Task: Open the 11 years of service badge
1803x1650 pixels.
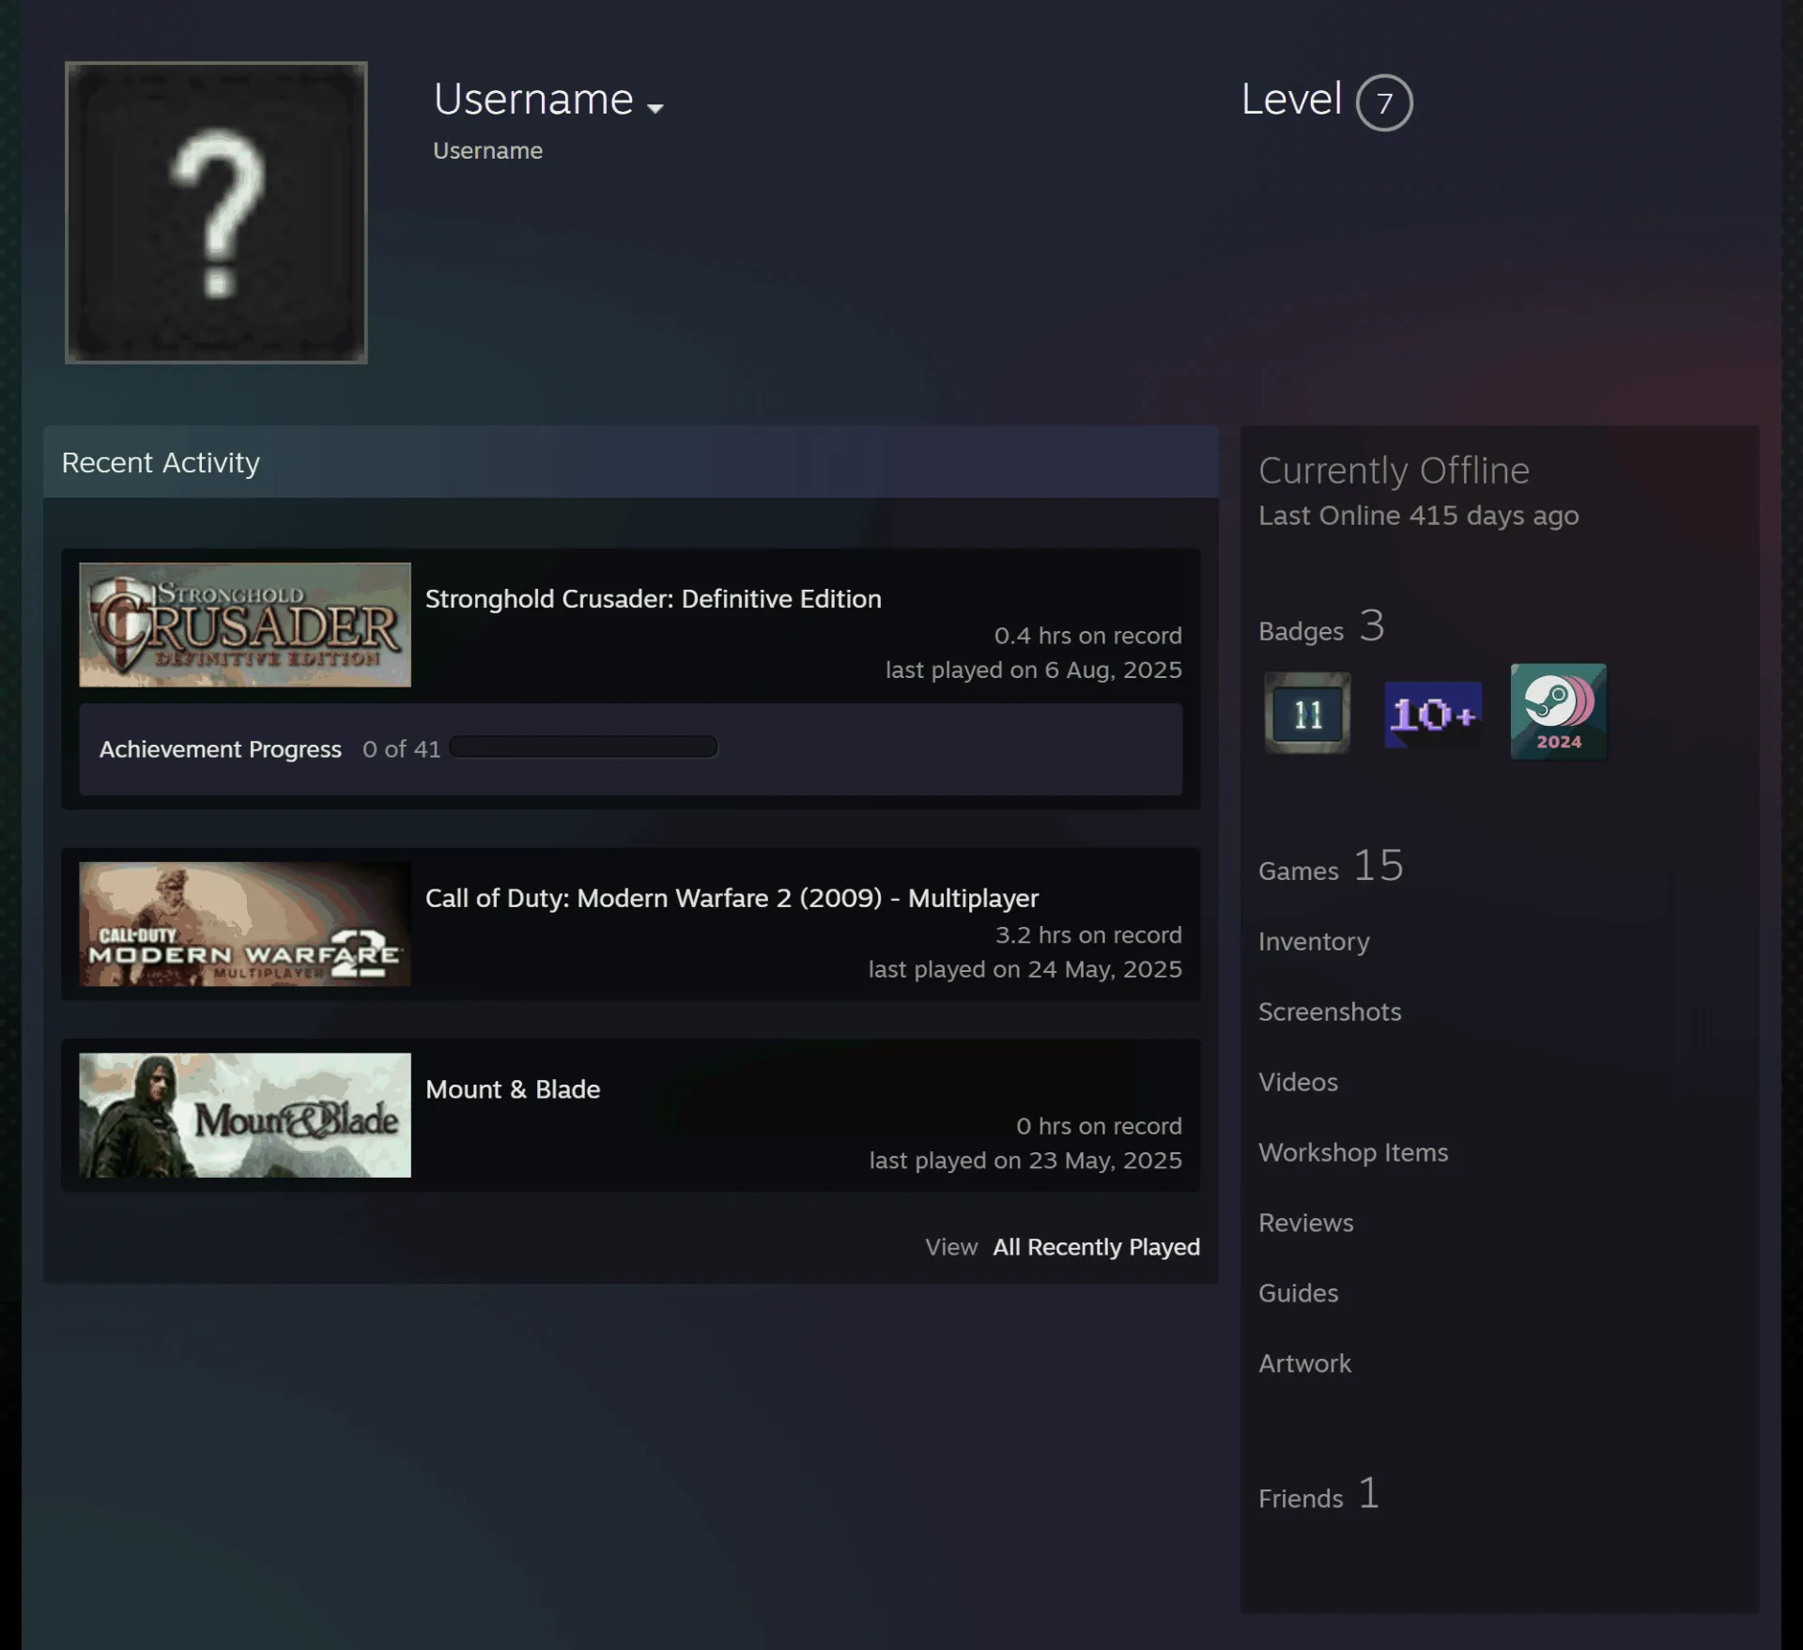Action: [x=1307, y=713]
